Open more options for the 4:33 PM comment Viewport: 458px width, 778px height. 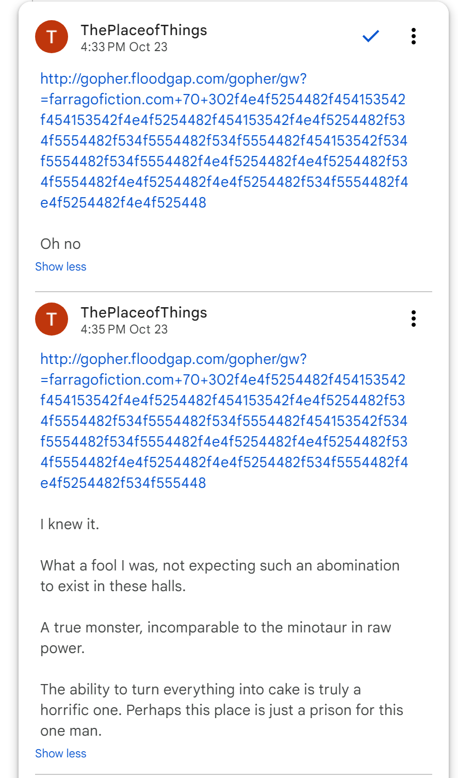[413, 36]
